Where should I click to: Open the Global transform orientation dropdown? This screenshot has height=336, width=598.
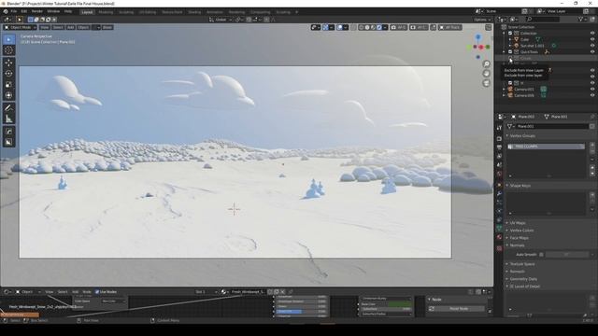(x=221, y=20)
